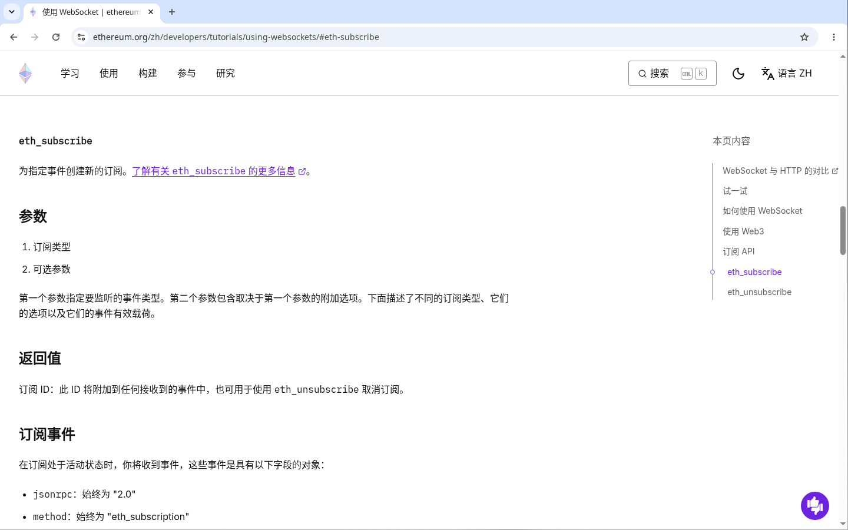Open a new tab with plus button

point(172,12)
